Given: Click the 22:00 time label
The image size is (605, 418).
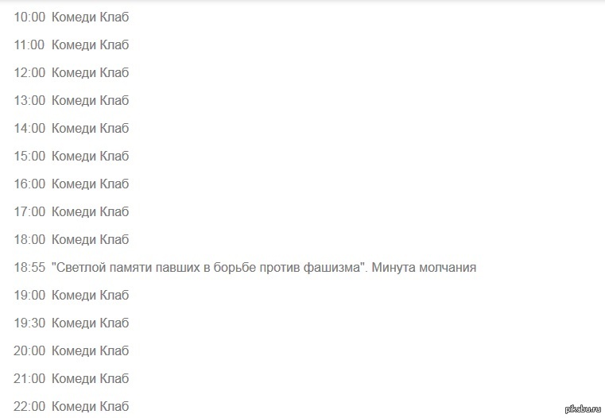Looking at the screenshot, I should (29, 406).
